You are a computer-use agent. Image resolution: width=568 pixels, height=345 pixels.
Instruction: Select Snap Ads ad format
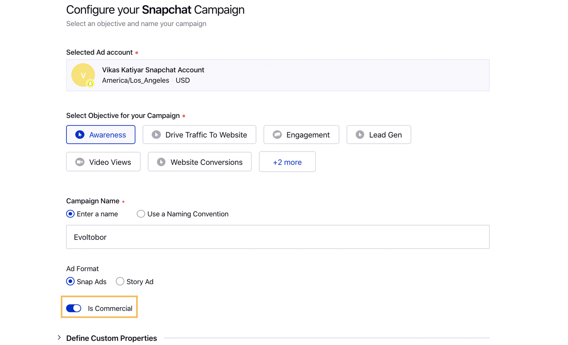tap(70, 281)
